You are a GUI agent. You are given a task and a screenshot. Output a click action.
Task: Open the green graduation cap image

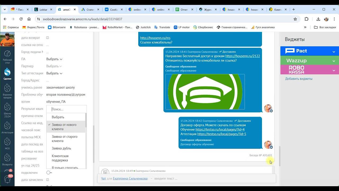pos(205,92)
